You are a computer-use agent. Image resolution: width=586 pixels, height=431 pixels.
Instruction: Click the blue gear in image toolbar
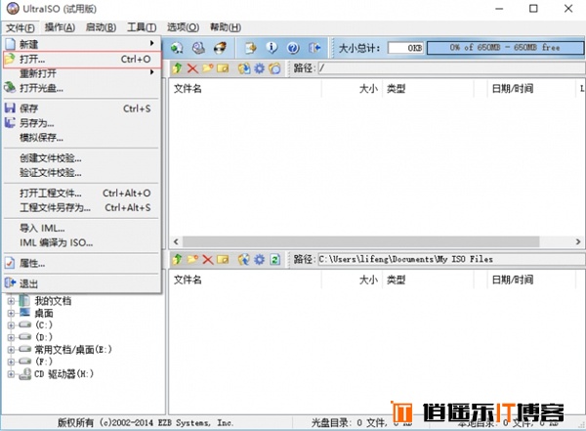point(260,68)
